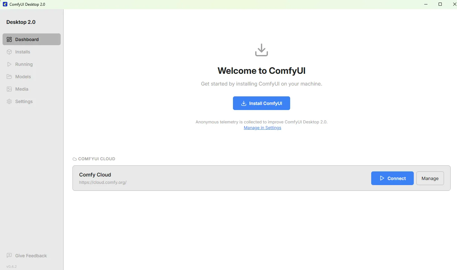Click the cloud icon beside COMFYUI CLOUD

74,159
